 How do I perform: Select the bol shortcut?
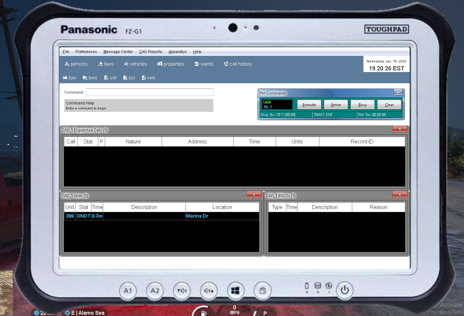coord(129,78)
